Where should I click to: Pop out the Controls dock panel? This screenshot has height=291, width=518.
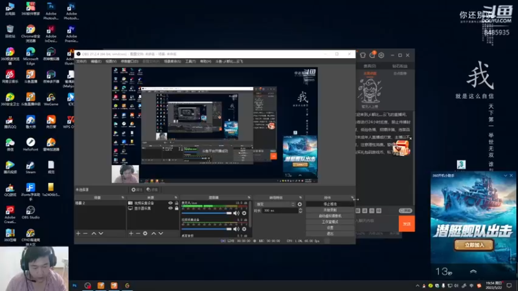(x=352, y=198)
